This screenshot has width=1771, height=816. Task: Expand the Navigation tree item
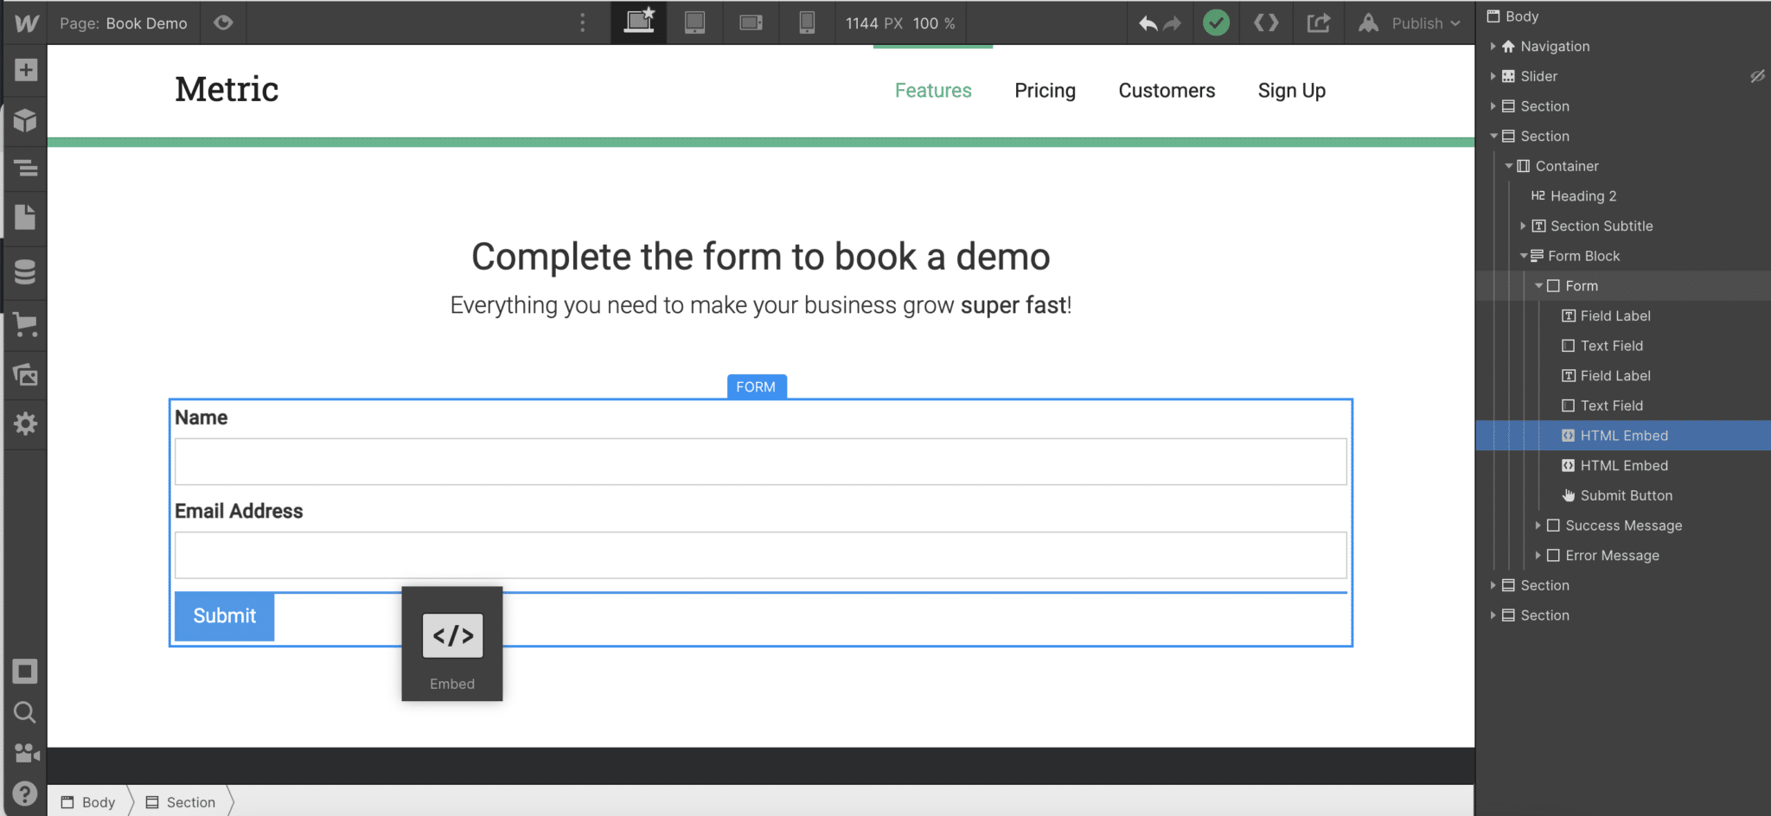click(1493, 46)
